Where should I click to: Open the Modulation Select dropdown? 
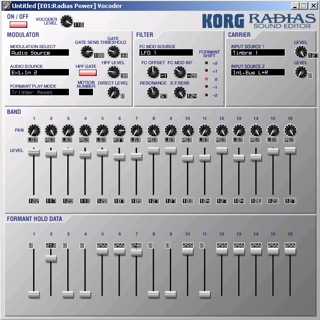(40, 52)
